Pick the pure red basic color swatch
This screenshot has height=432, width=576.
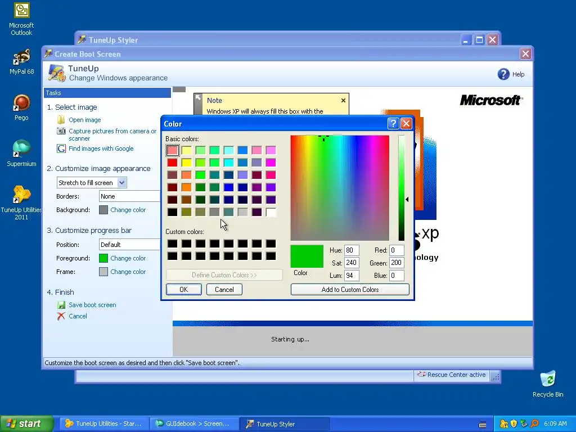click(x=172, y=163)
